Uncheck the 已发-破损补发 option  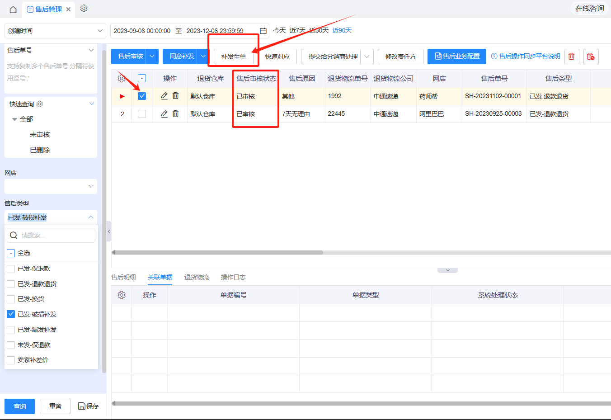point(11,314)
